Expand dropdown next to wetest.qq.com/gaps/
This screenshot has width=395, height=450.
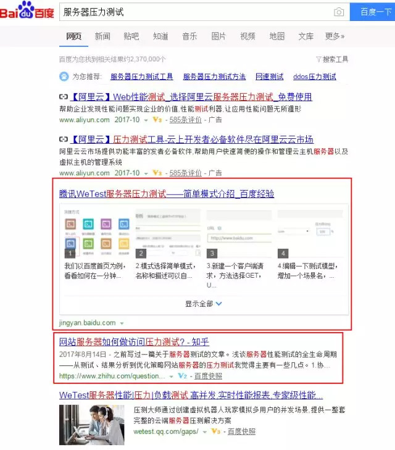204,432
